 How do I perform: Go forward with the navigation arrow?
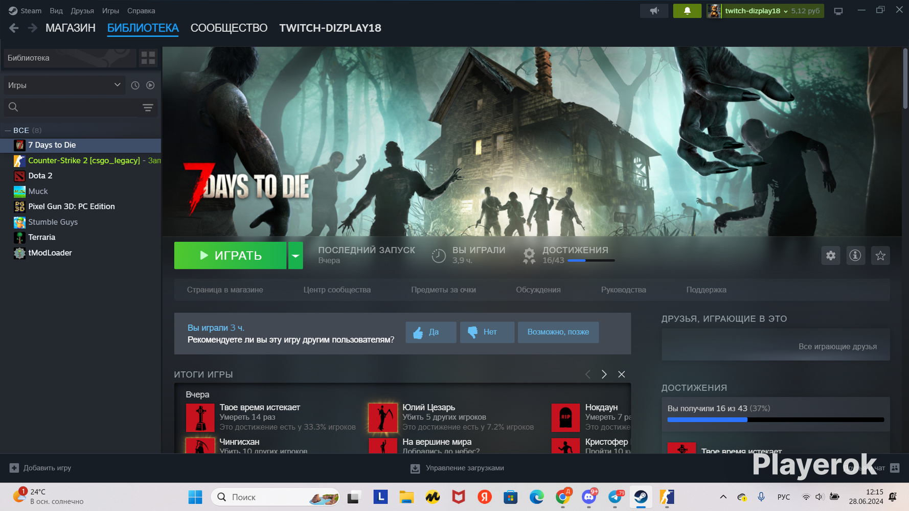tap(32, 28)
